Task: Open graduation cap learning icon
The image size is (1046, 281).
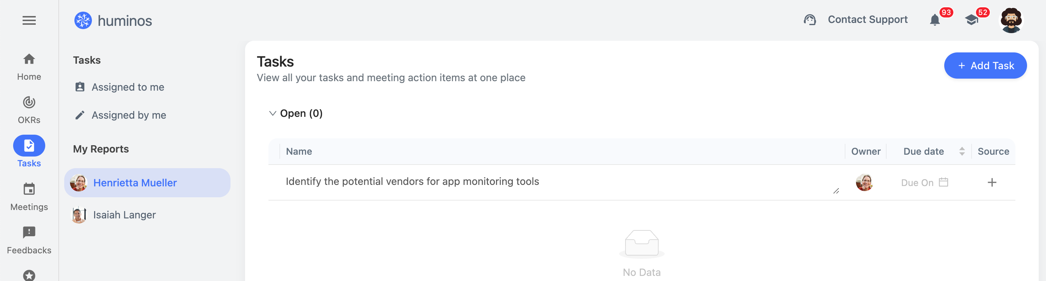Action: tap(971, 19)
